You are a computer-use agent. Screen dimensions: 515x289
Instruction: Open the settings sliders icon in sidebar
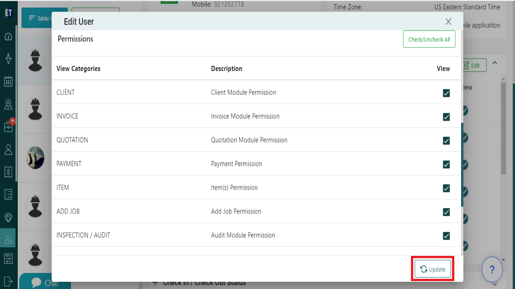pos(8,259)
